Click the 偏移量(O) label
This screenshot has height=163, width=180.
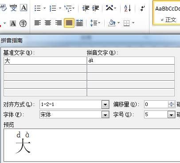click(126, 105)
